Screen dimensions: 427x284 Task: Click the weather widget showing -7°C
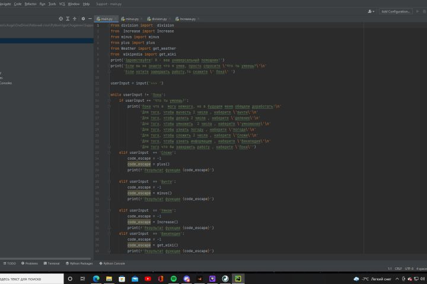372,279
